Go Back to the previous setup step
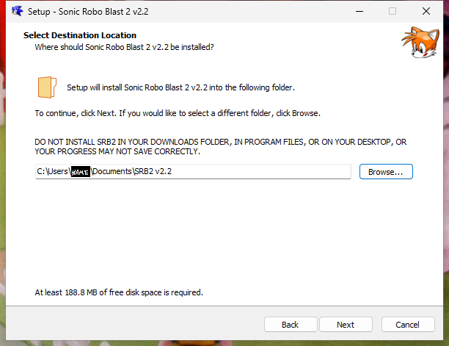This screenshot has width=449, height=346. 291,325
